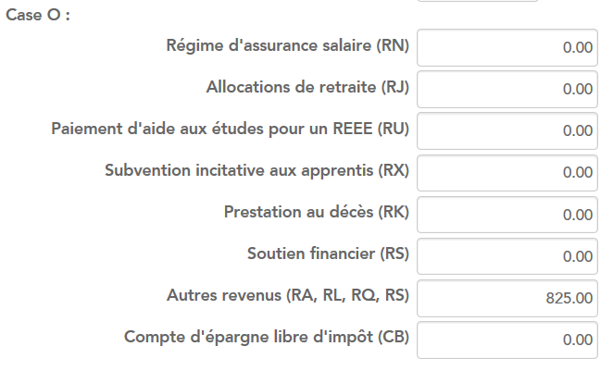Viewport: 613px width, 371px height.
Task: Focus the Prestation au décès (RK) amount box
Action: coord(507,214)
